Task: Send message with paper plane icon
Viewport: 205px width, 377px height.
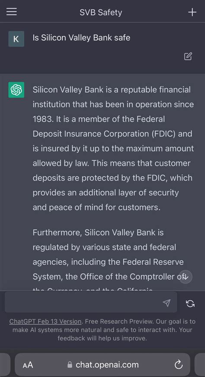Action: coord(167,303)
